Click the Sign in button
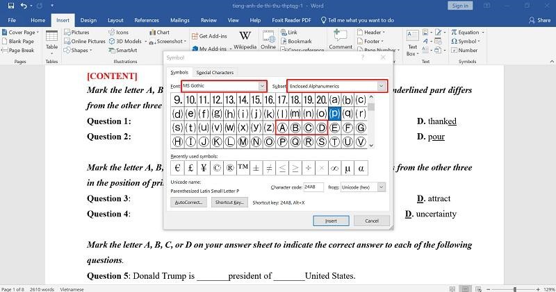 click(460, 6)
